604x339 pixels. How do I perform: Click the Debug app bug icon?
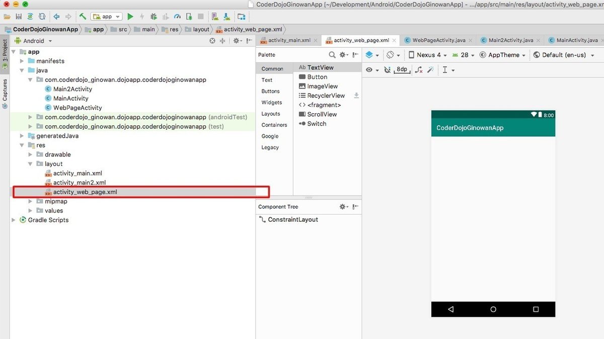coord(154,17)
